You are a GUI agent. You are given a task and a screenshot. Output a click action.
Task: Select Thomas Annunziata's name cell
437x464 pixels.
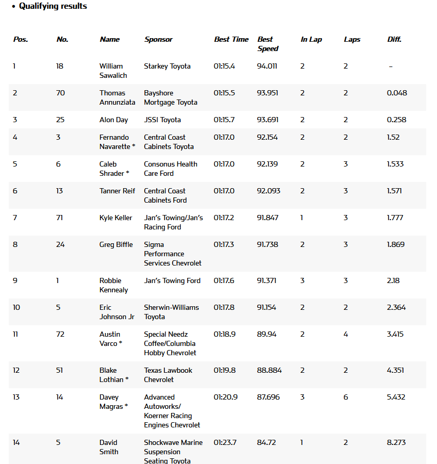tap(117, 97)
